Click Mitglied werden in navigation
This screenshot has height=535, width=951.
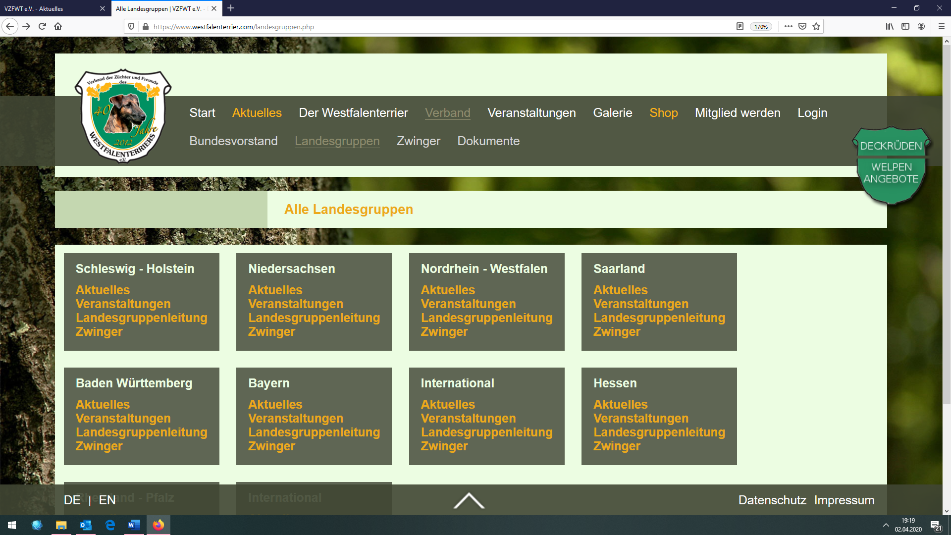pos(738,113)
